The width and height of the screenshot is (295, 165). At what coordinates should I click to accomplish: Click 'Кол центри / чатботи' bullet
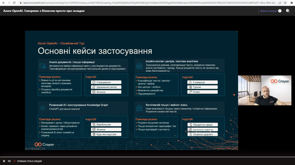pyautogui.click(x=149, y=87)
